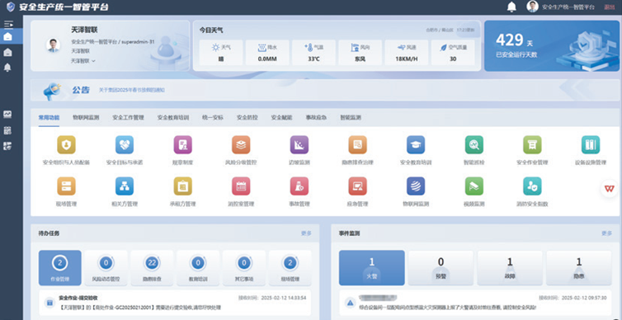Click the bottom dashboard icon in sidebar
This screenshot has height=320, width=622.
point(7,146)
